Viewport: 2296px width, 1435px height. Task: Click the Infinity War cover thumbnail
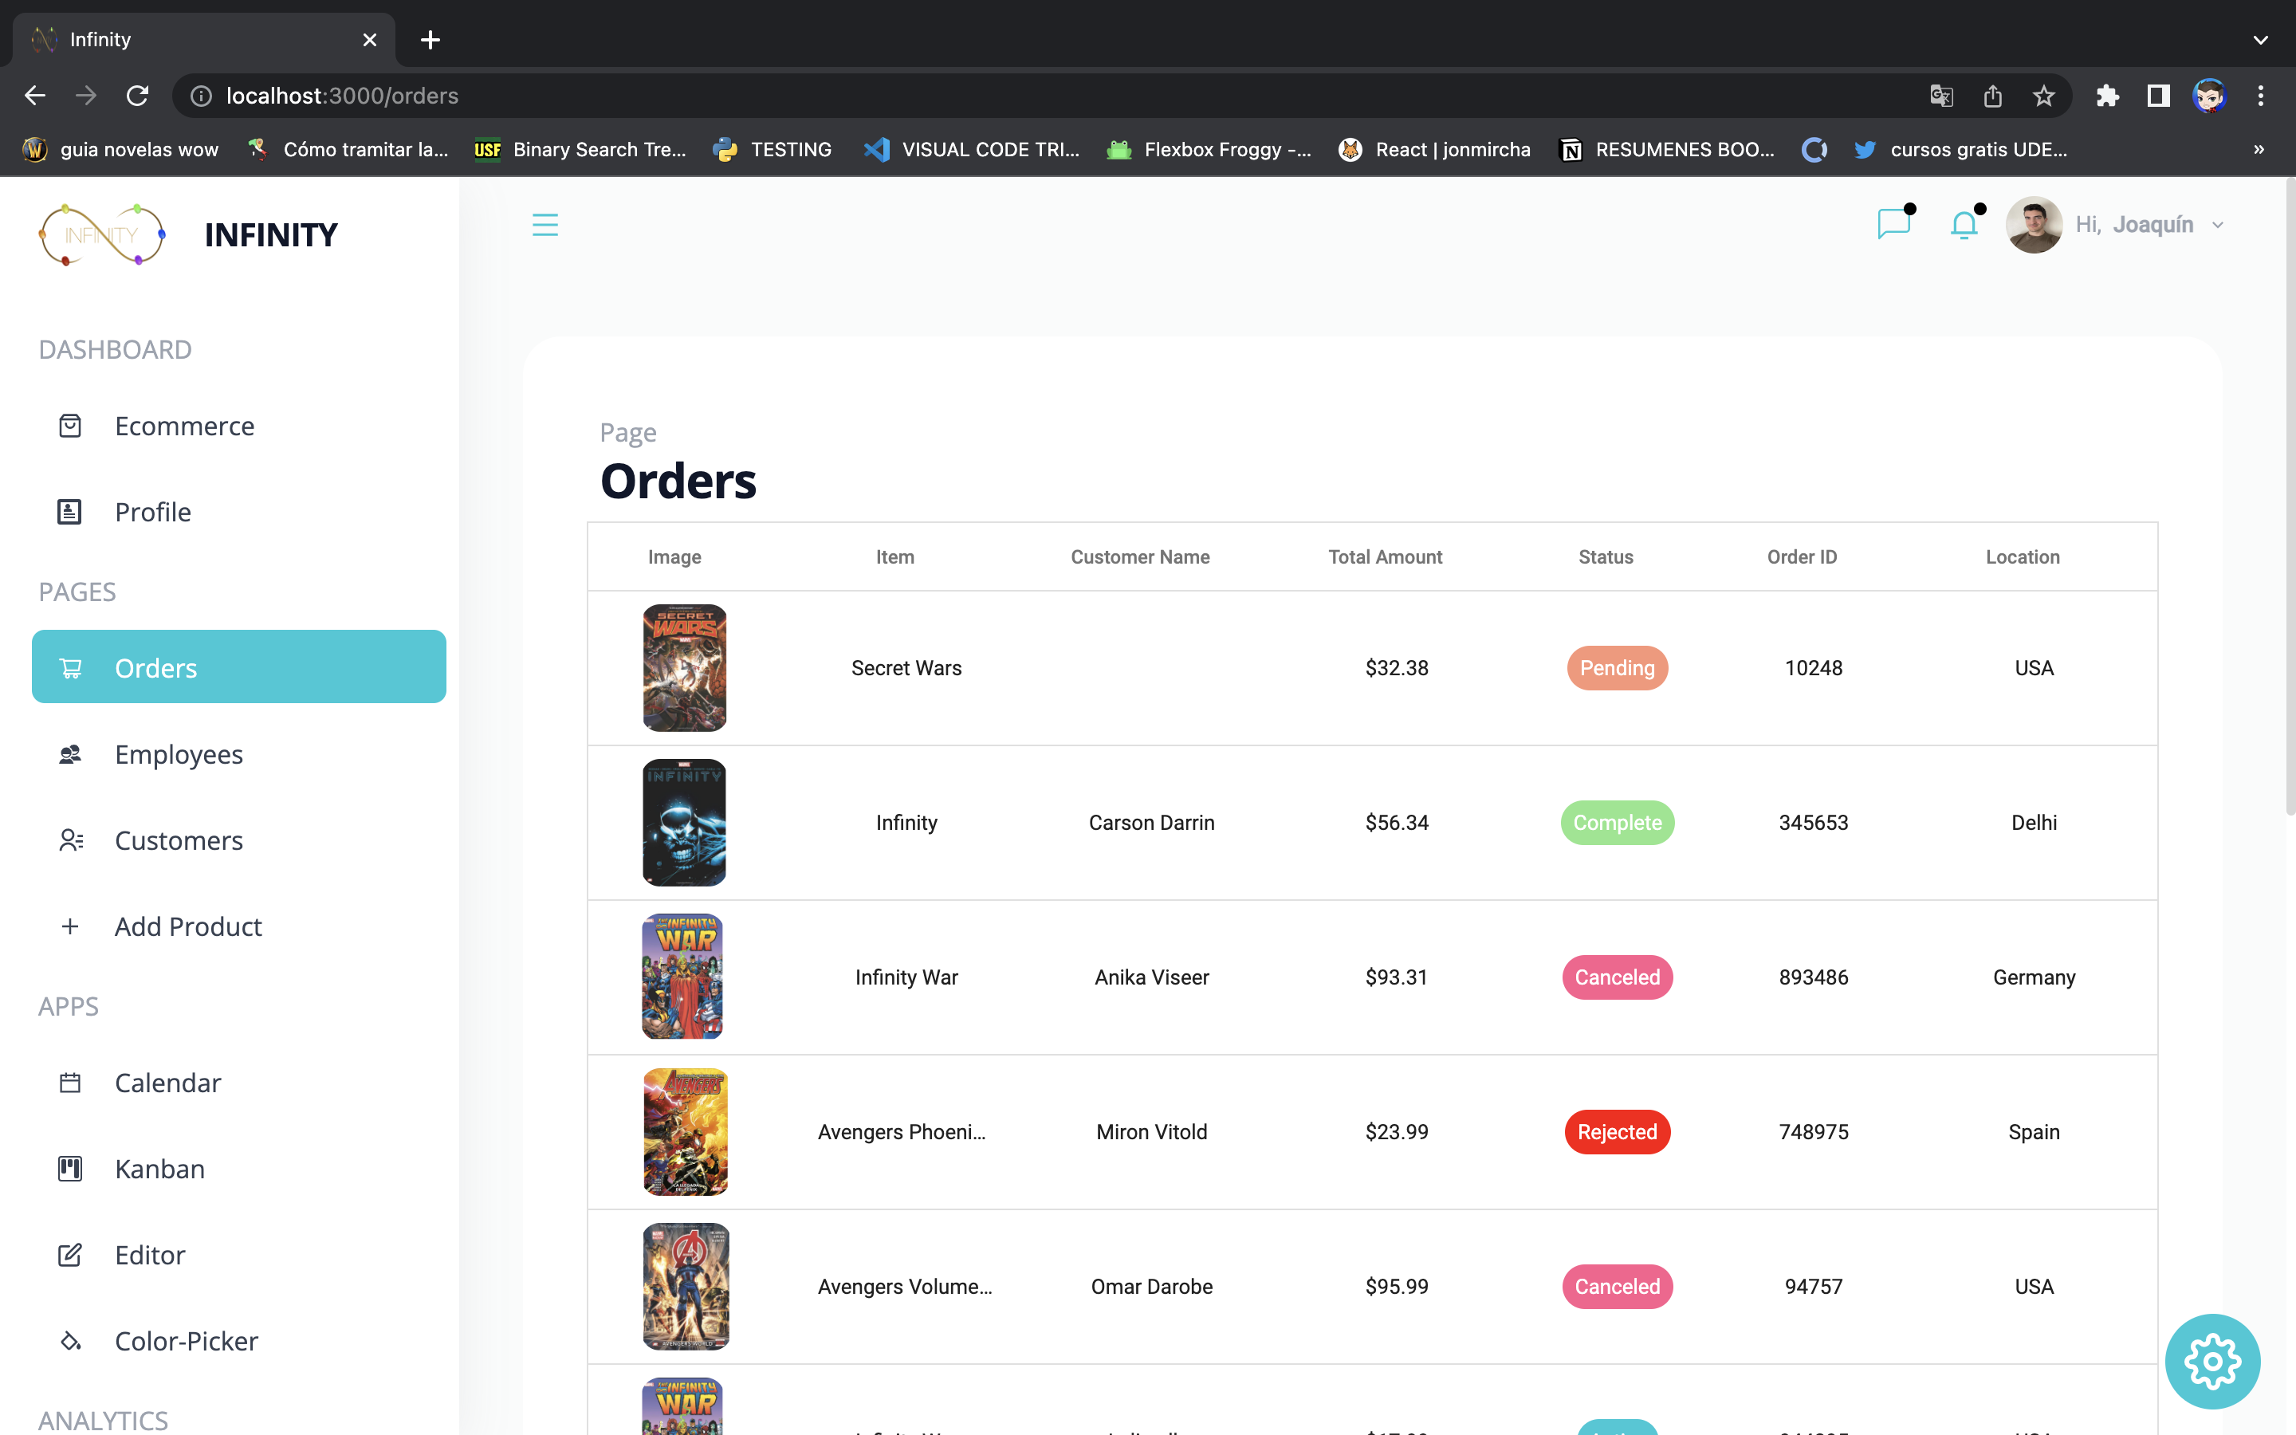[x=682, y=977]
